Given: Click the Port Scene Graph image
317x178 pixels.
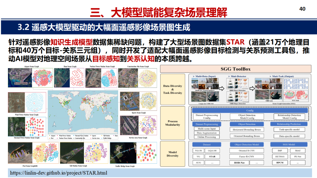Looking at the screenshot, I should tap(33, 153).
